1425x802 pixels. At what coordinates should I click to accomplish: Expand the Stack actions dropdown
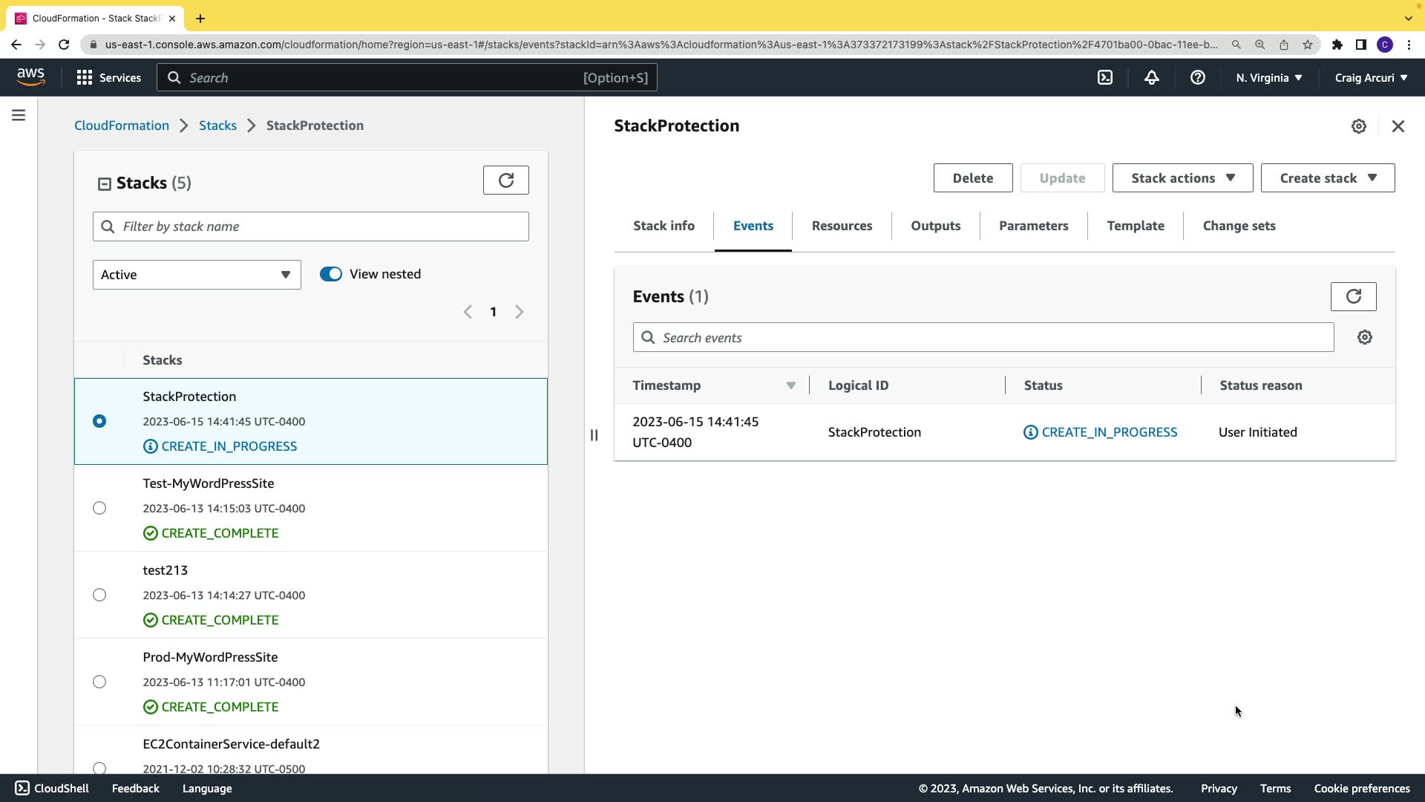coord(1182,178)
